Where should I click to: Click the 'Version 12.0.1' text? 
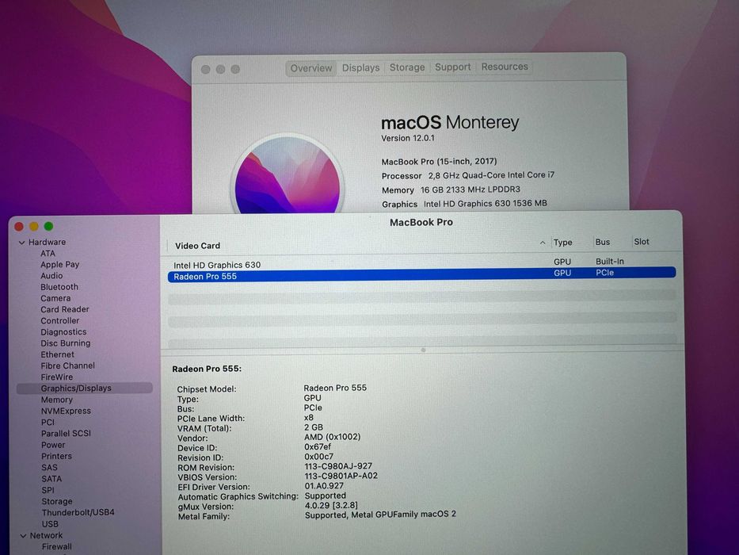pos(408,138)
